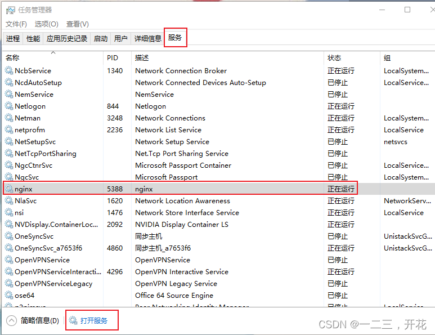Collapse to 简略信息 using the up-arrow circle
Screen dimensions: 435x335
coord(11,320)
